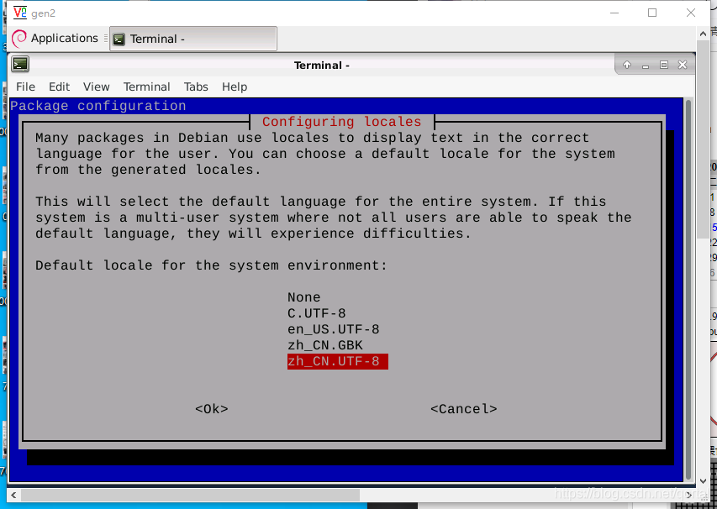Open the Debian Applications menu icon
This screenshot has height=509, width=717.
point(19,39)
